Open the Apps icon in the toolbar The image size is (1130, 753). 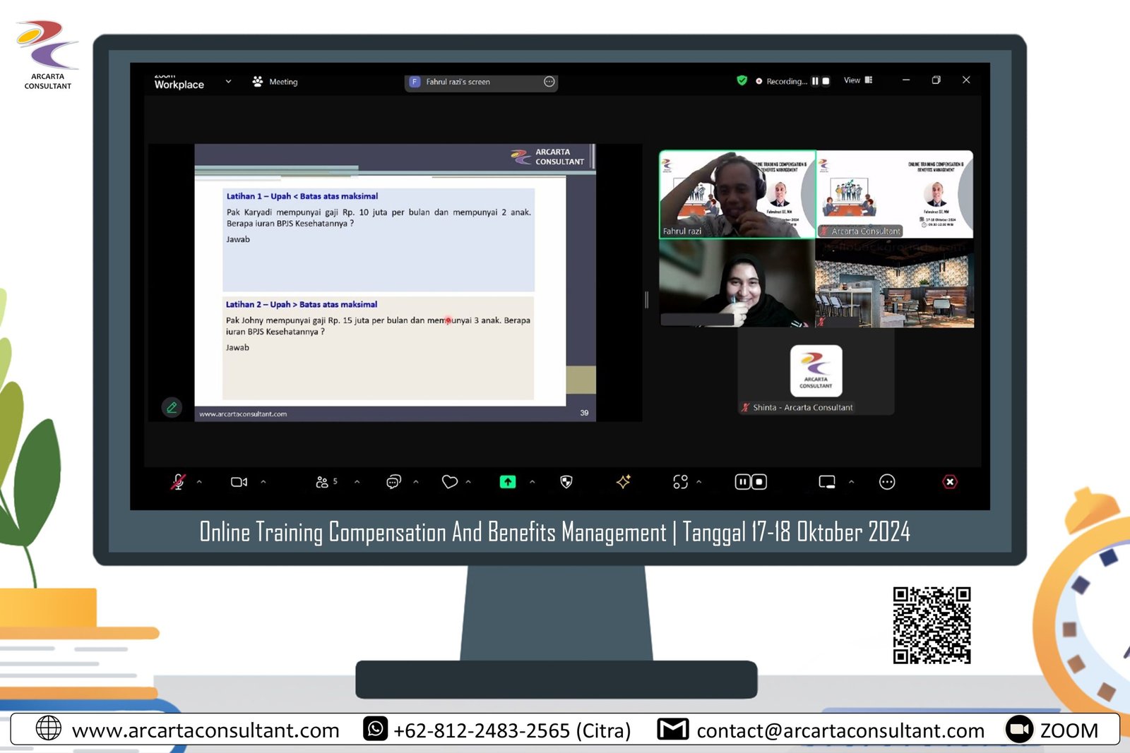(x=680, y=482)
